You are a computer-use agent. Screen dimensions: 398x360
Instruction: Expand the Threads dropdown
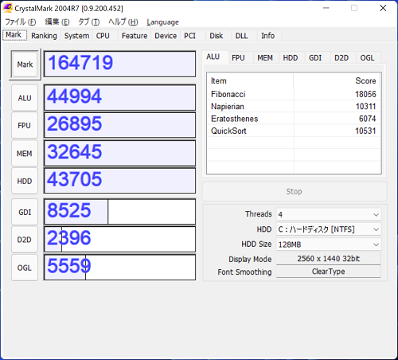point(329,214)
